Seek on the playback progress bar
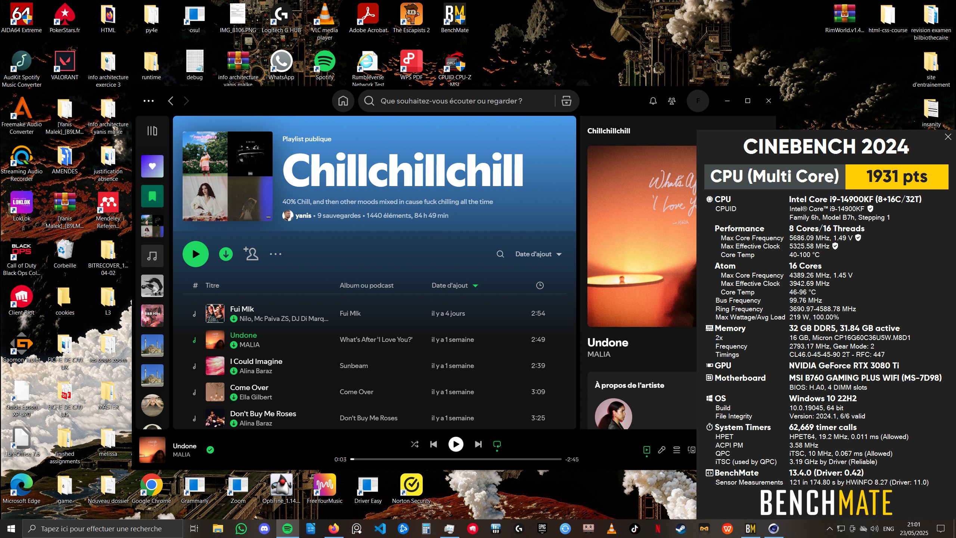956x538 pixels. (456, 459)
